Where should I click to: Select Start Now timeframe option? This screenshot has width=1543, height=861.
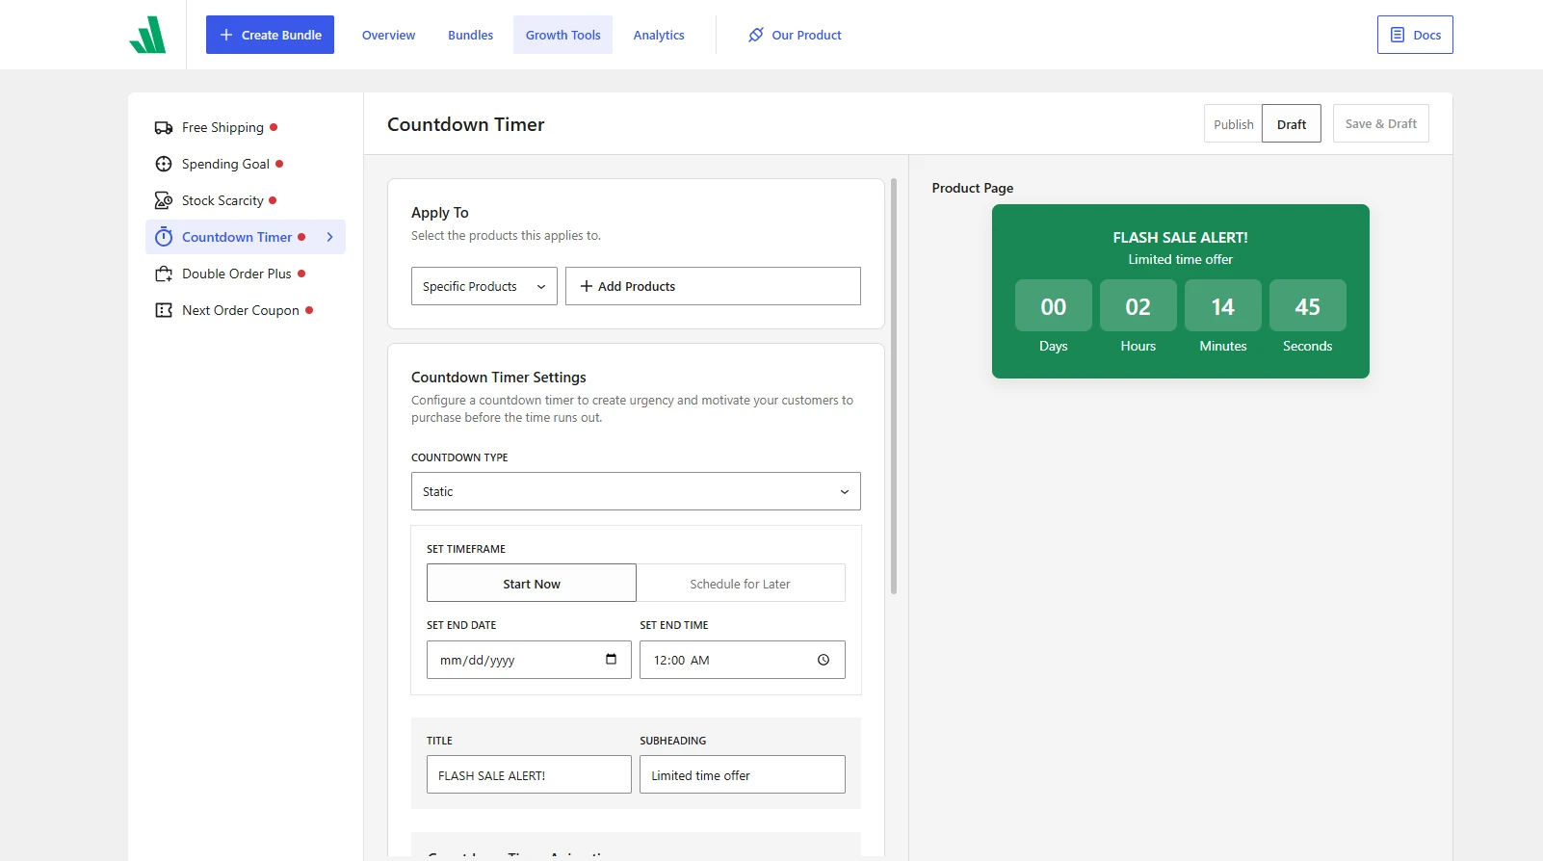(x=532, y=583)
